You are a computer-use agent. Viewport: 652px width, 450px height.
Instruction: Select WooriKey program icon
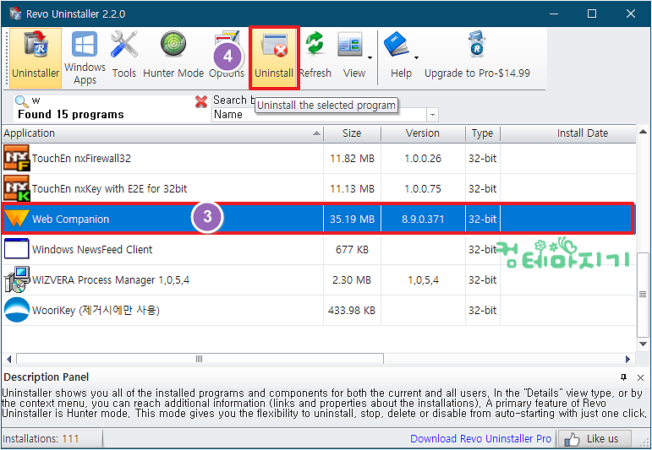(x=17, y=310)
